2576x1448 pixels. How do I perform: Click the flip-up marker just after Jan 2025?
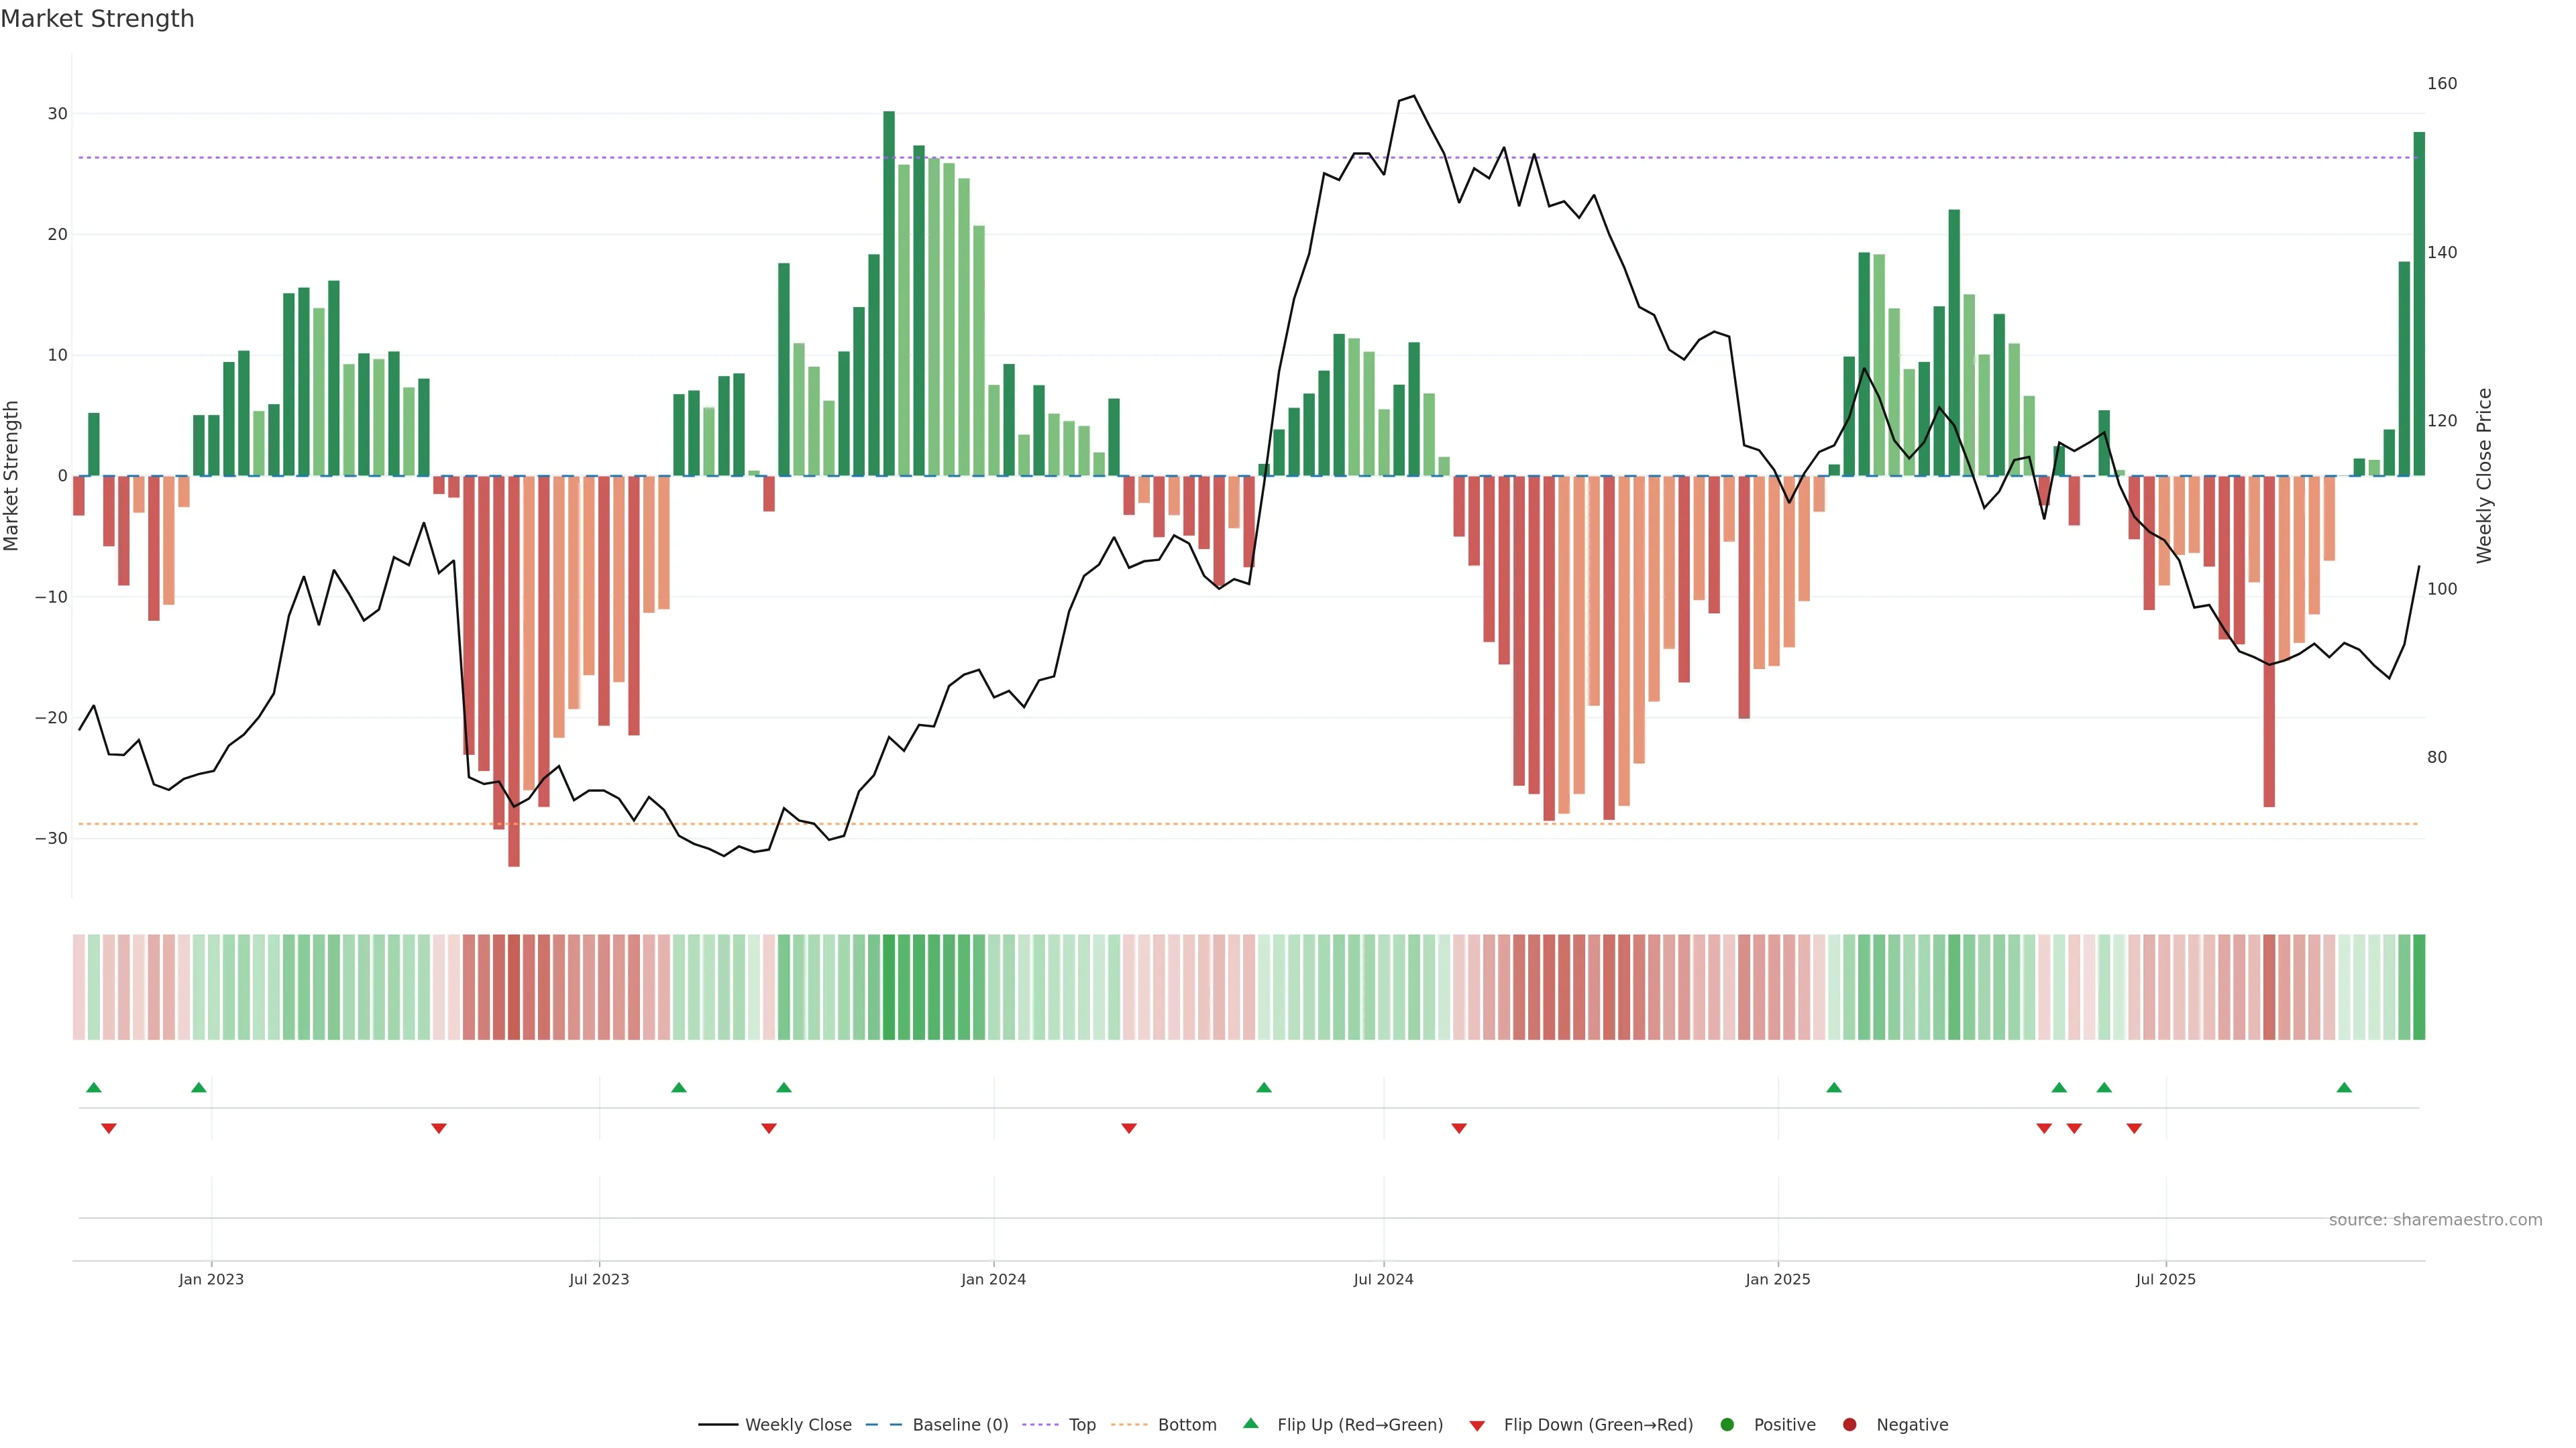click(1834, 1087)
